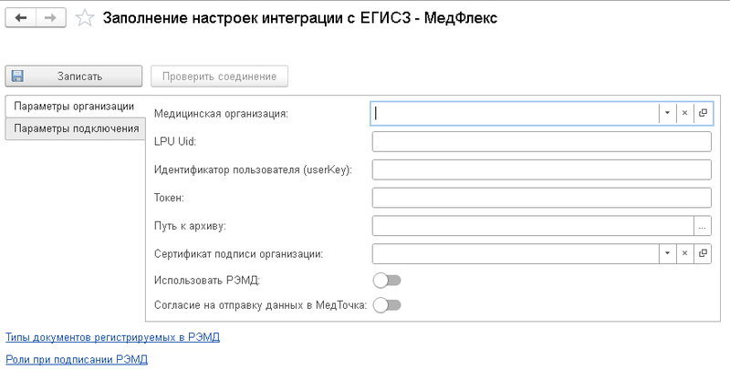Click Проверить соединение button
This screenshot has height=369, width=730.
coord(219,77)
